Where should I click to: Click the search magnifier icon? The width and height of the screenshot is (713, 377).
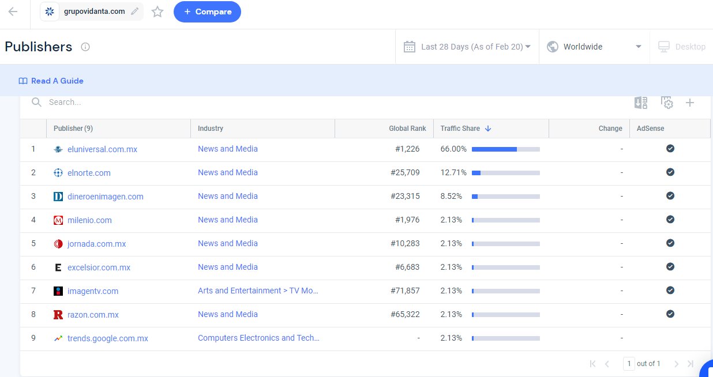click(x=36, y=102)
